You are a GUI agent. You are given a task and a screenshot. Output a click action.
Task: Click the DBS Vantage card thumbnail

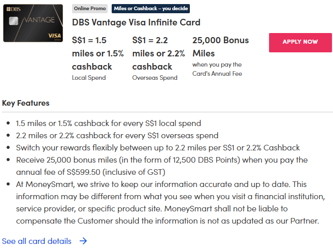[33, 23]
